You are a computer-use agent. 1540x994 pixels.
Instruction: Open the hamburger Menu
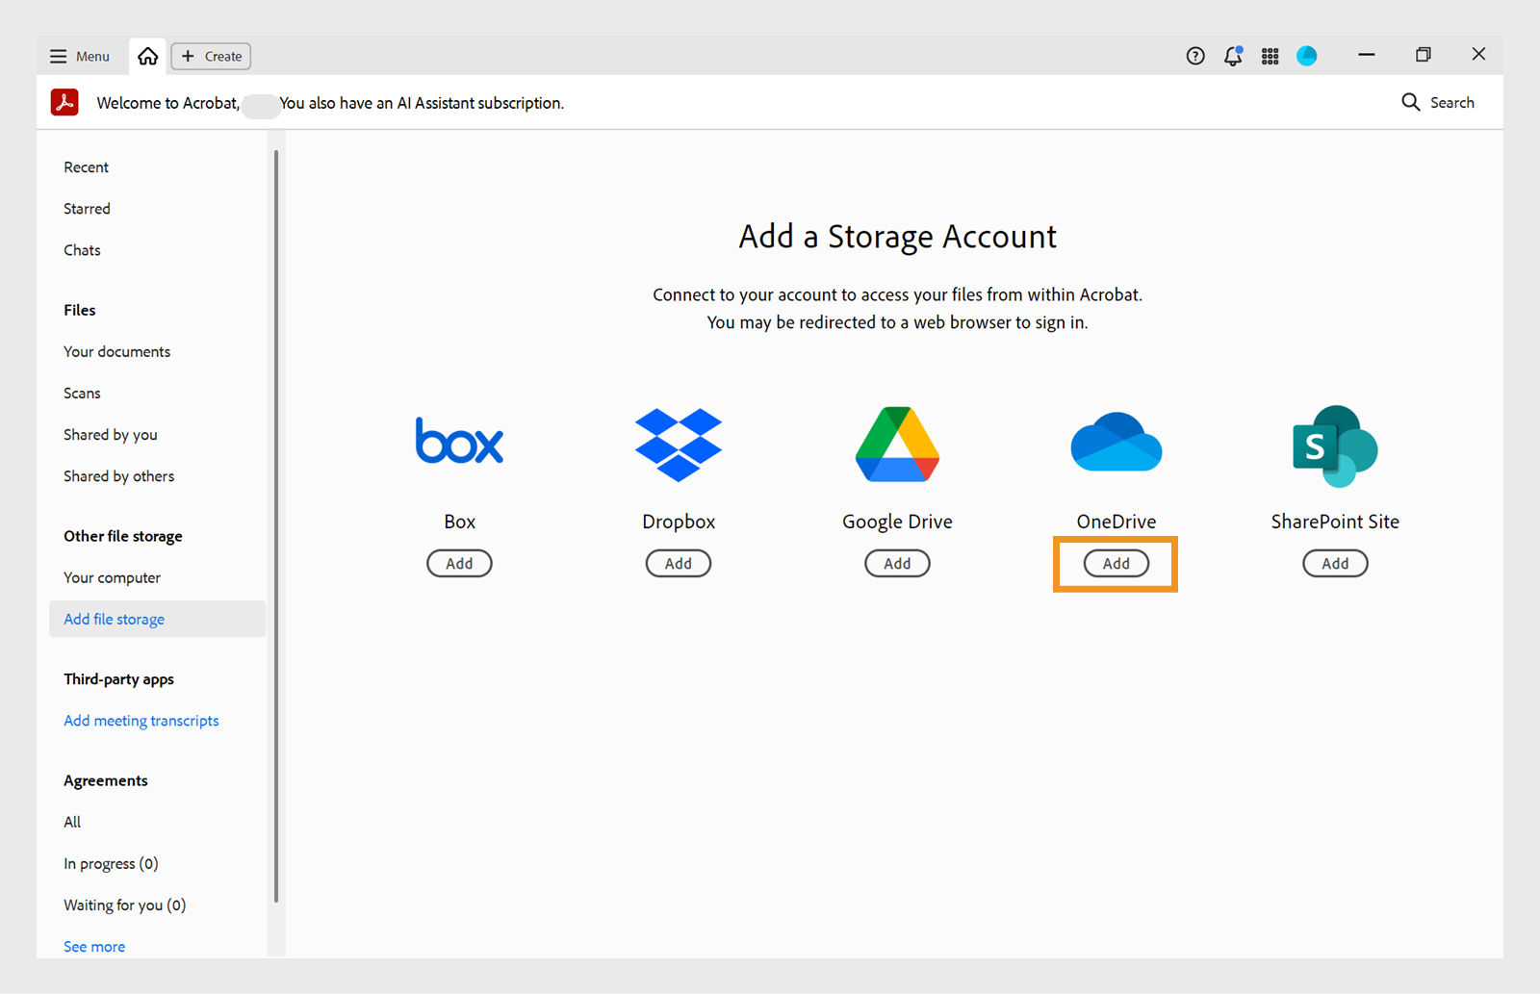pyautogui.click(x=79, y=56)
